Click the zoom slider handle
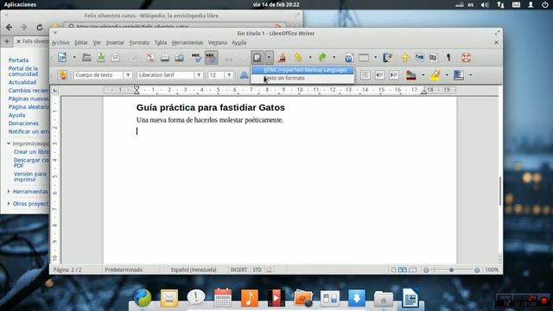 pyautogui.click(x=451, y=270)
